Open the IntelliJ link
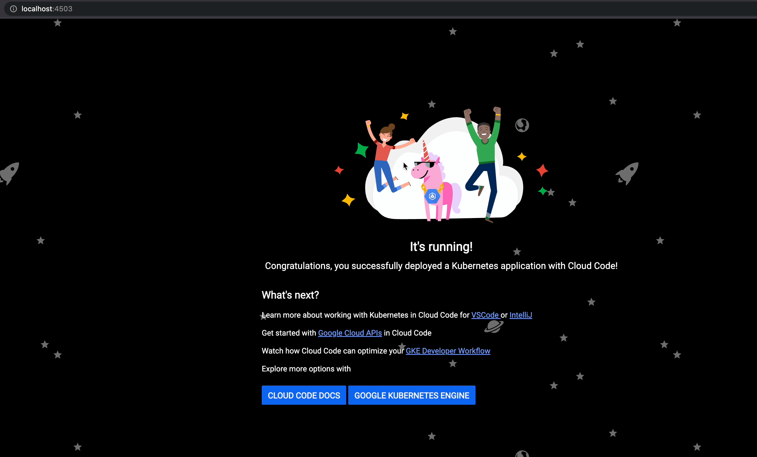Screen dimensions: 757x457 point(521,315)
